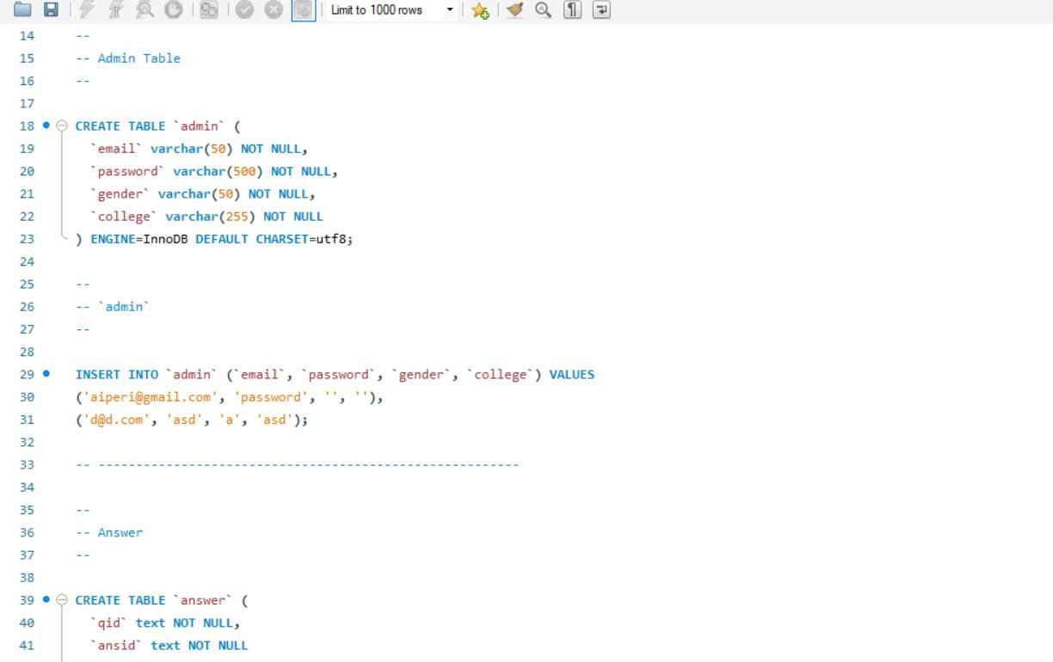
Task: Click the `password` varchar(500) column line
Action: [x=214, y=171]
